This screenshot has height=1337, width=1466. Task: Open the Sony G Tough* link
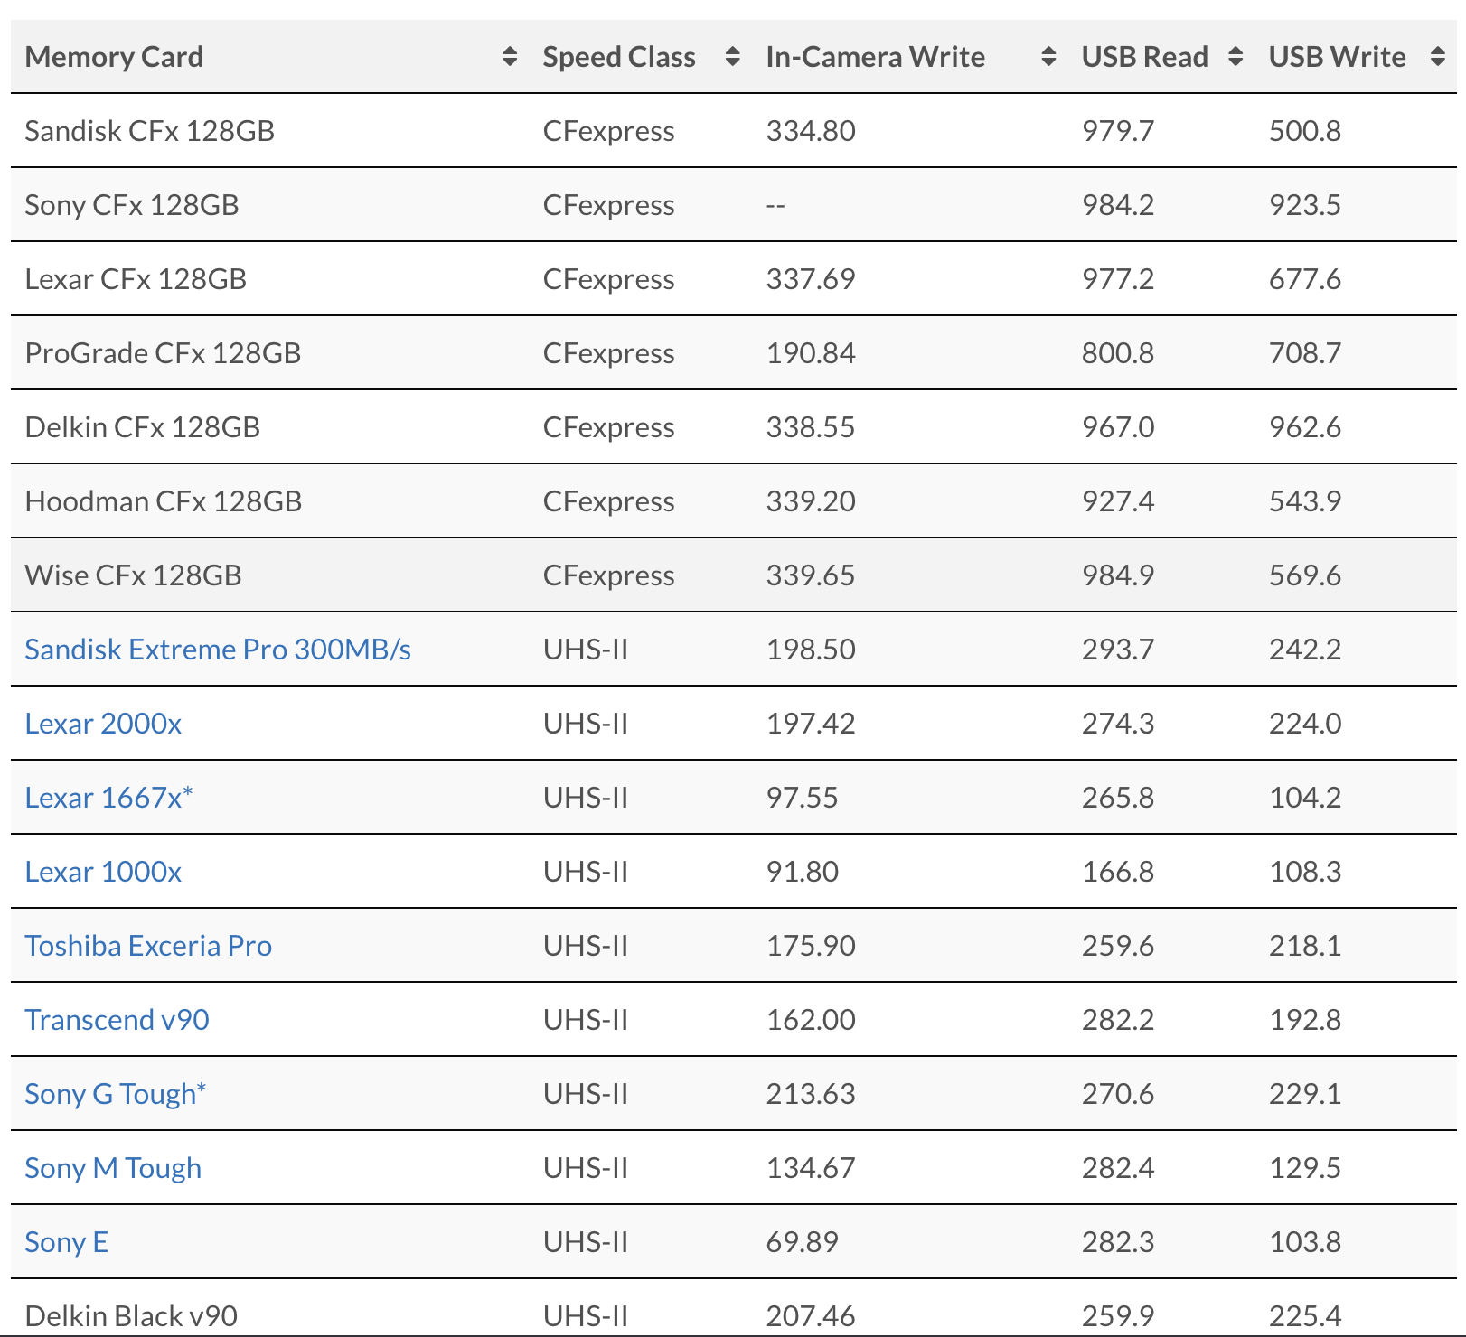point(116,1094)
